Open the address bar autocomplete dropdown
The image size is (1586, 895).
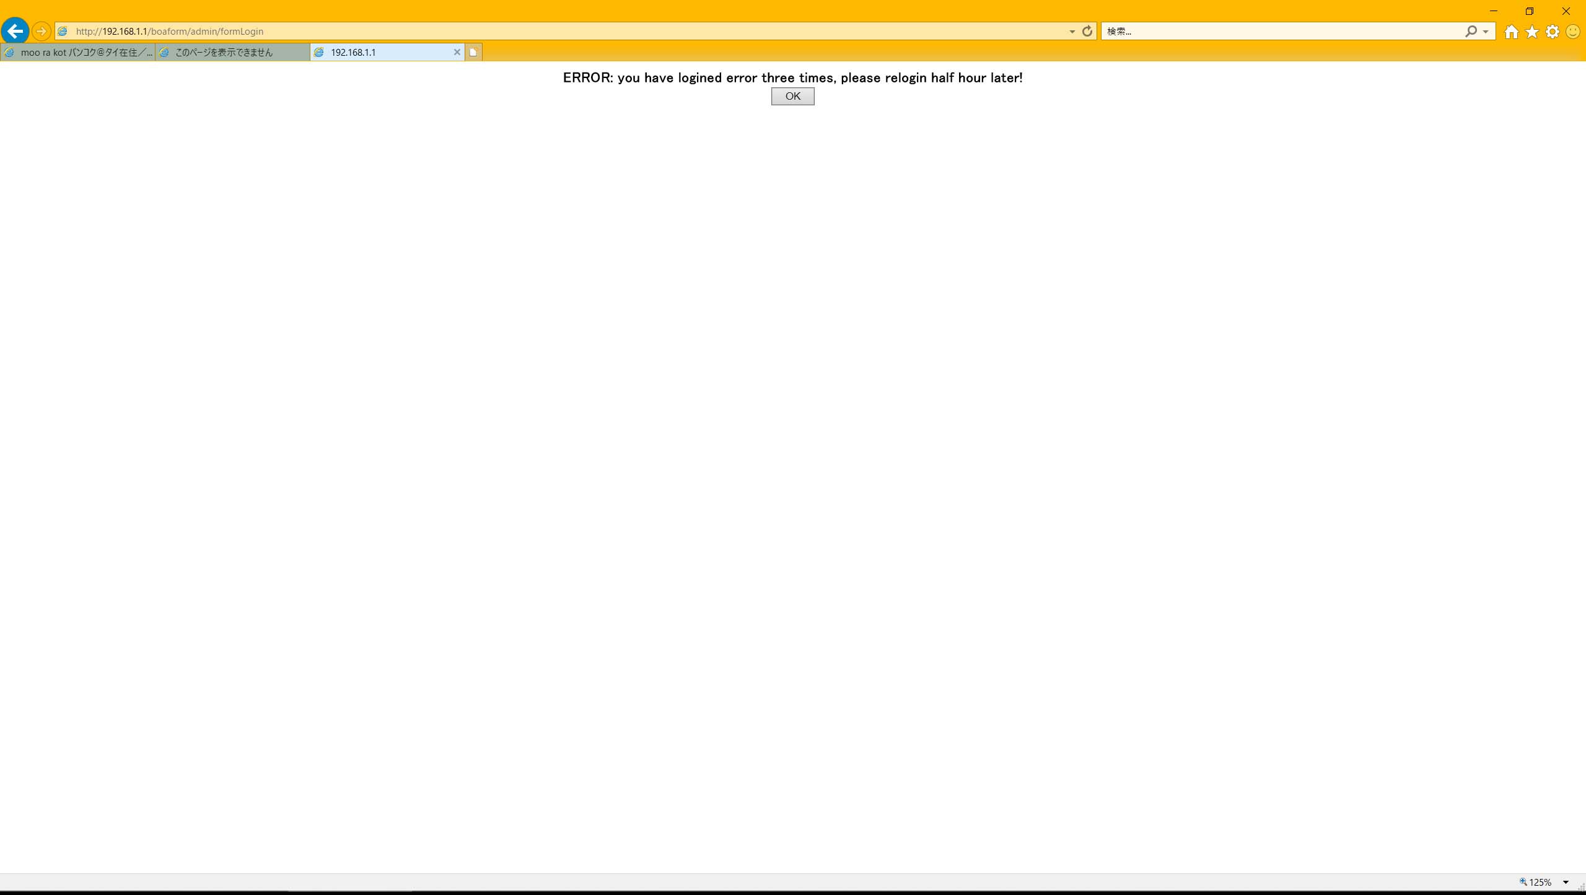1072,32
